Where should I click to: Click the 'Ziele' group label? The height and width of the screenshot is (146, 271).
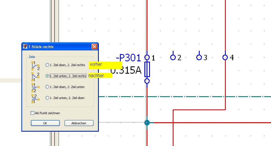click(32, 57)
